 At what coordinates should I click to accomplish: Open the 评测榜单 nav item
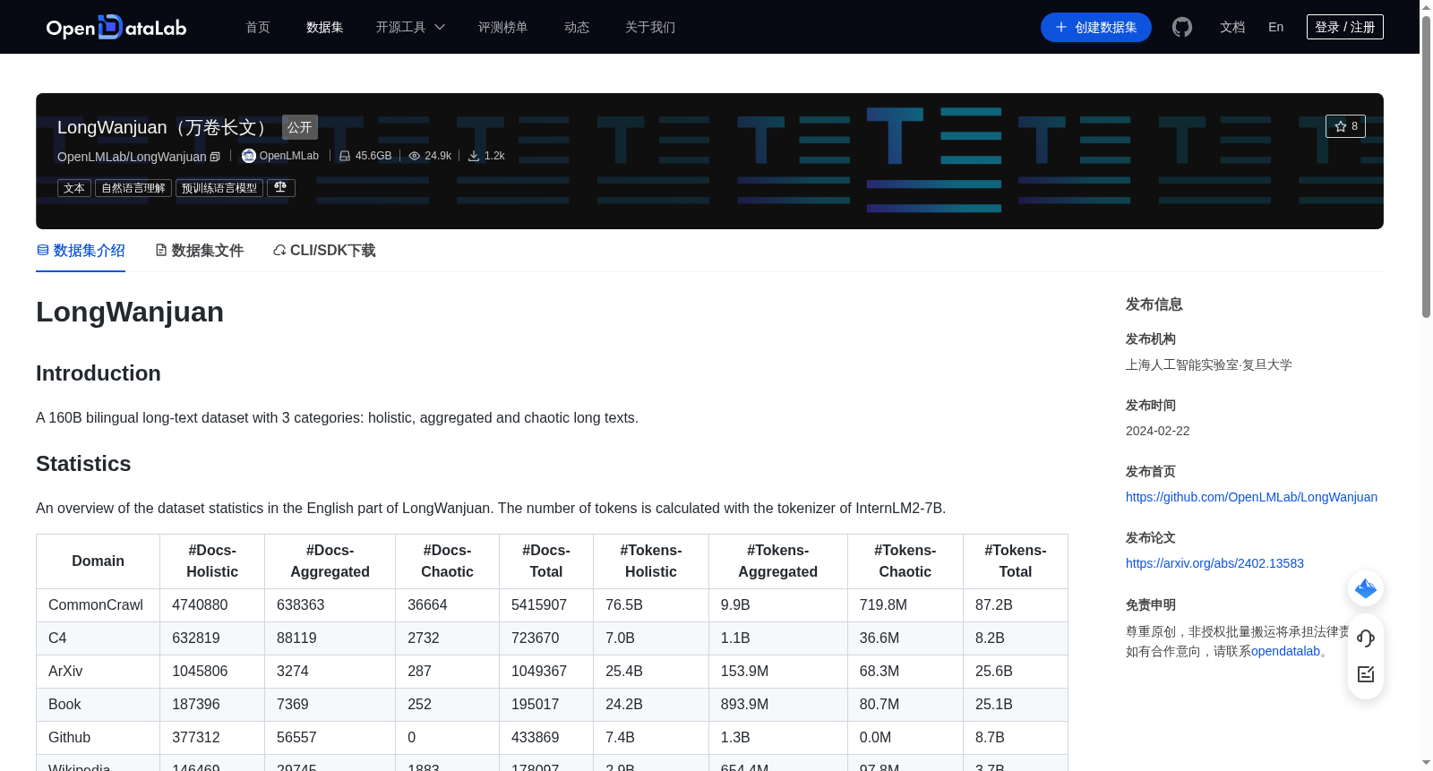[x=503, y=27]
